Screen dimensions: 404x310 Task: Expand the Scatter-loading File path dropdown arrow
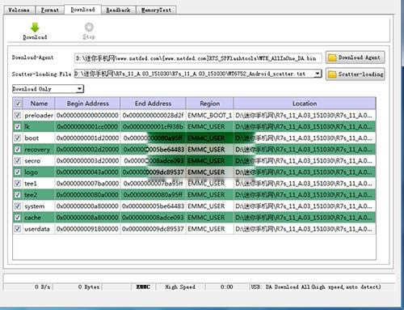318,74
